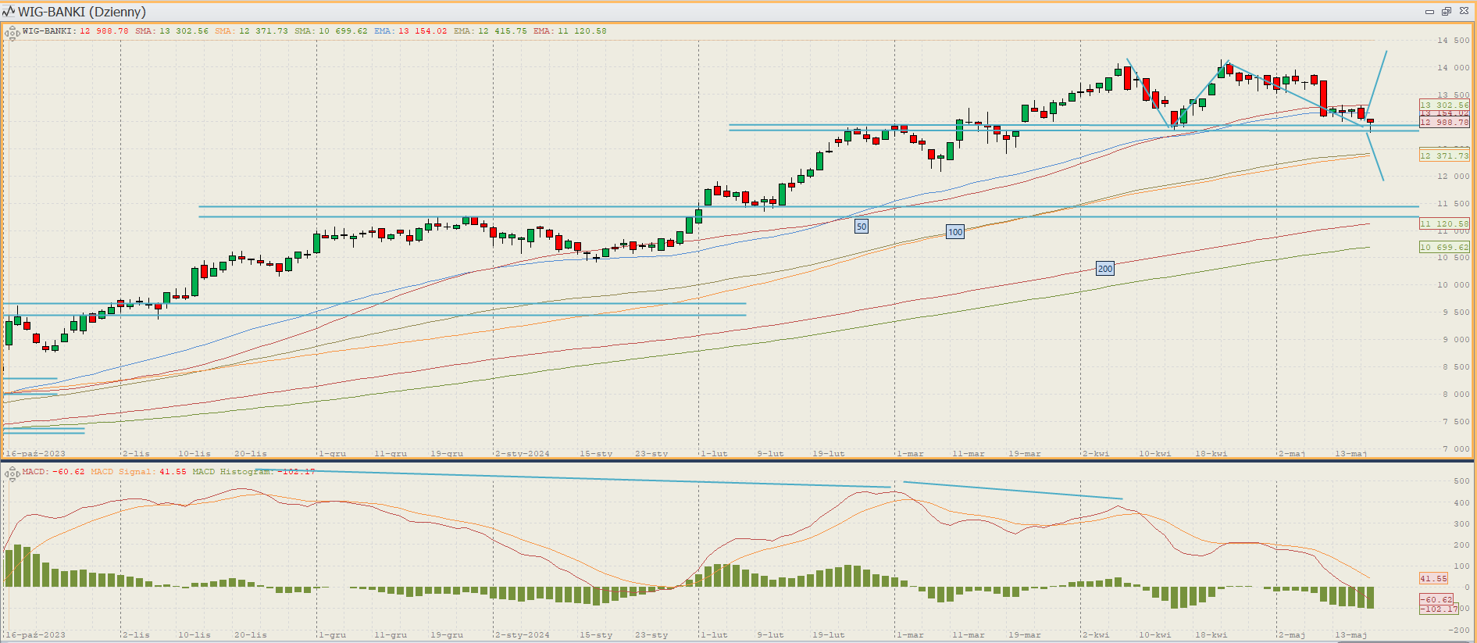Click the 1-mar date marker below MACD panel
Viewport: 1477px width, 643px height.
910,635
